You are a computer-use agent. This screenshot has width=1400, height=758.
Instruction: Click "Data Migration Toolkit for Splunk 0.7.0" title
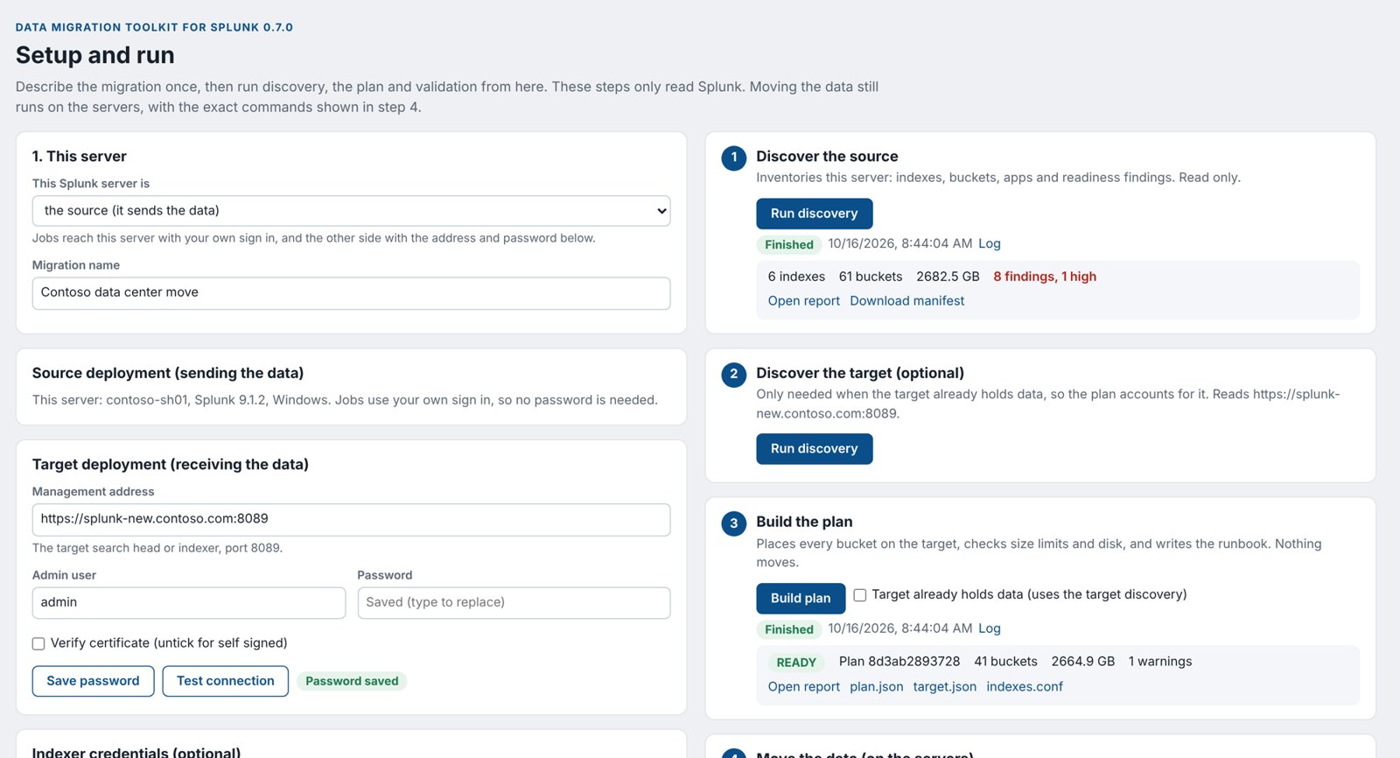[x=154, y=27]
